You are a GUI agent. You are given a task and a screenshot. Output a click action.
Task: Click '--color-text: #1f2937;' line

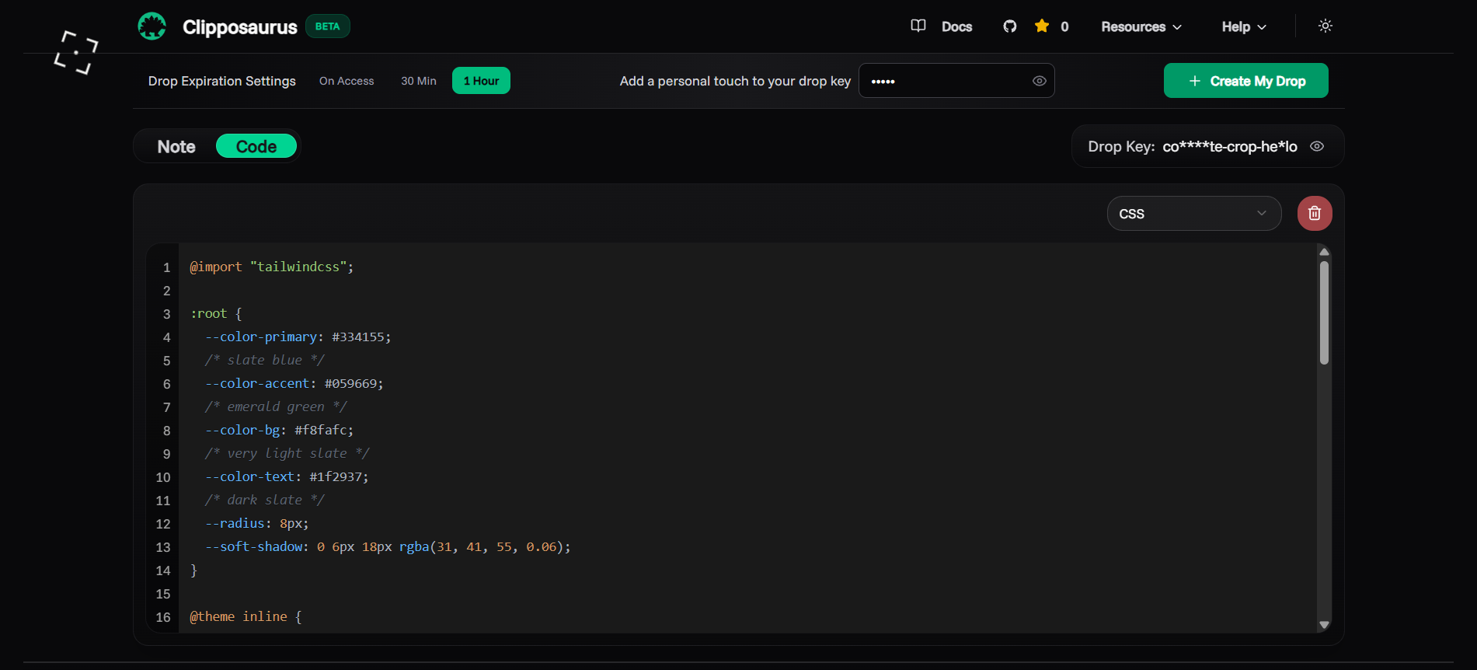[287, 476]
